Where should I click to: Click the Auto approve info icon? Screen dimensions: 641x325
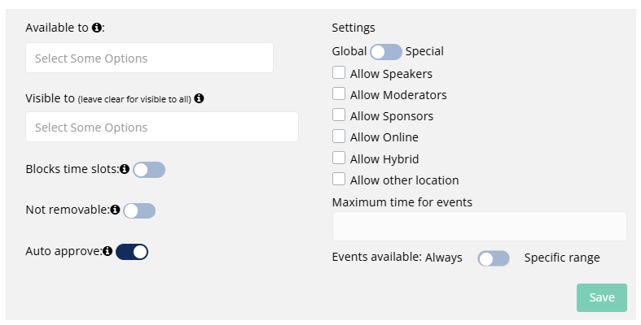(107, 251)
